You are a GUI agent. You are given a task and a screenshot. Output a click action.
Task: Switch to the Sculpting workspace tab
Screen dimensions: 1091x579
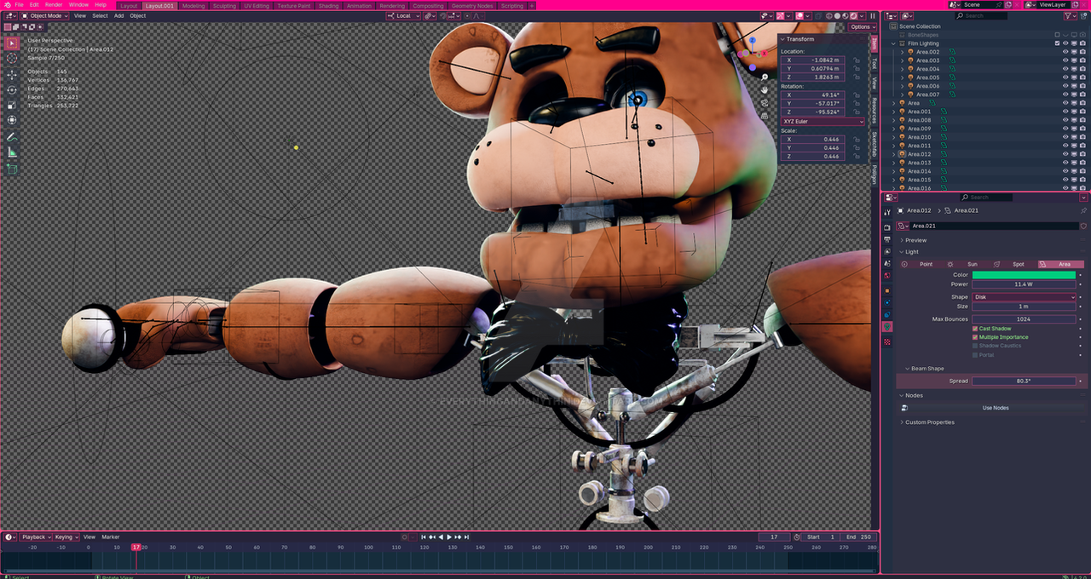(x=224, y=6)
